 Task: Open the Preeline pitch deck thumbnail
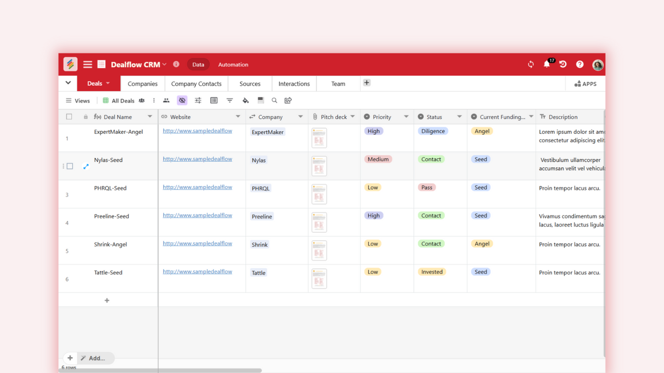(x=319, y=222)
